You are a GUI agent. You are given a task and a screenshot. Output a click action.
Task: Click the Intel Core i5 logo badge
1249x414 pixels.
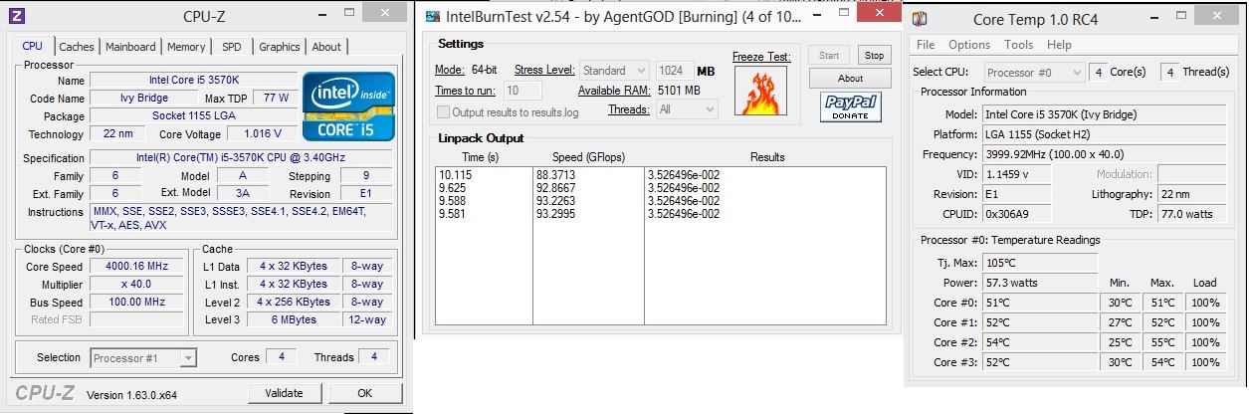tap(349, 106)
